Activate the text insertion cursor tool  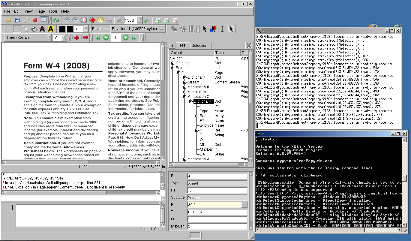[222, 29]
